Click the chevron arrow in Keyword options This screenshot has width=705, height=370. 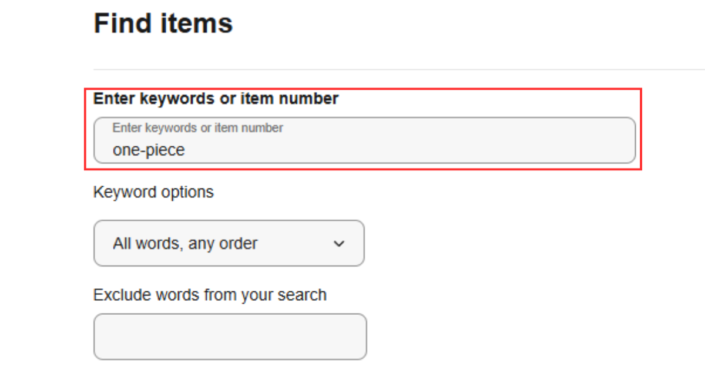(x=338, y=244)
